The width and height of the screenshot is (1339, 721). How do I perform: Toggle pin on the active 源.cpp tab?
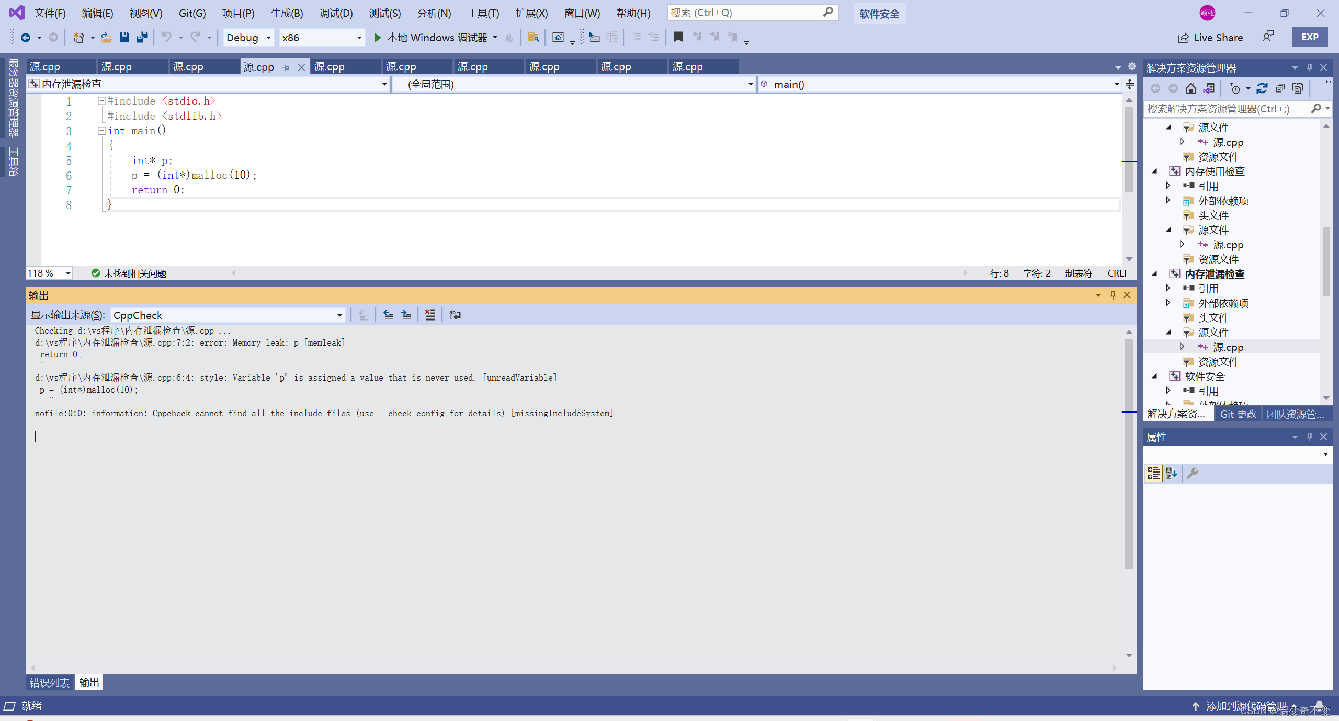click(286, 67)
